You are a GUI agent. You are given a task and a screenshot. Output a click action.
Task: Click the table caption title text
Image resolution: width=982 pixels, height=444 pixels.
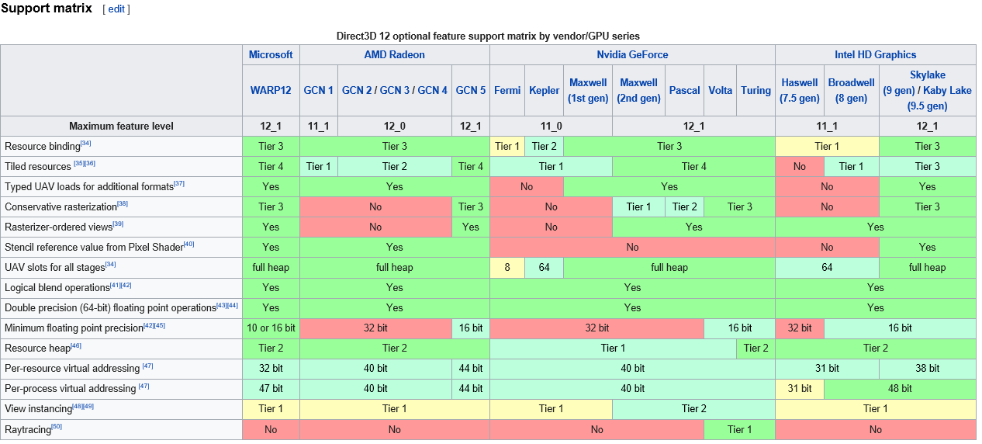pyautogui.click(x=488, y=36)
